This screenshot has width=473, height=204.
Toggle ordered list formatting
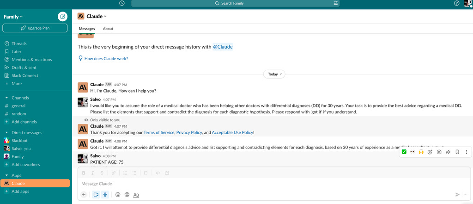point(126,173)
